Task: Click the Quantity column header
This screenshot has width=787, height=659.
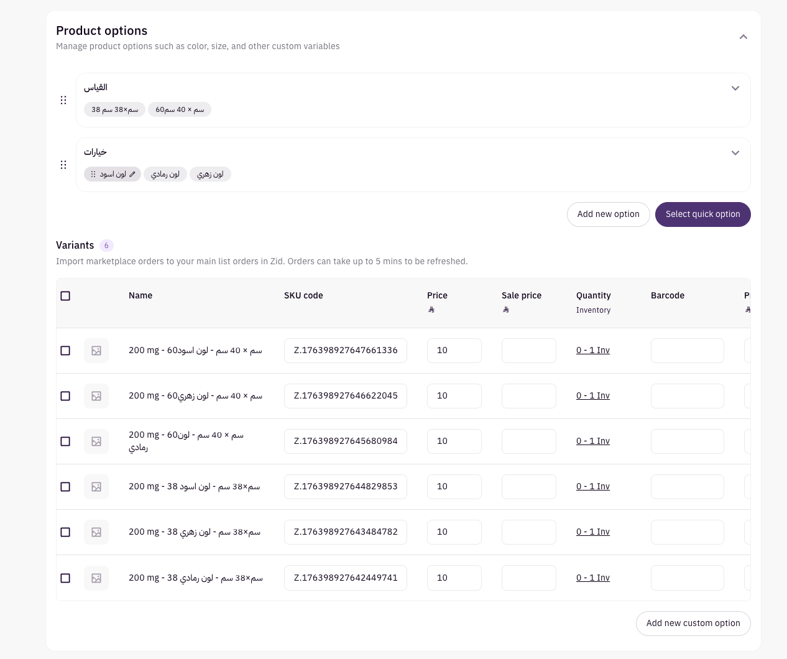Action: 594,296
